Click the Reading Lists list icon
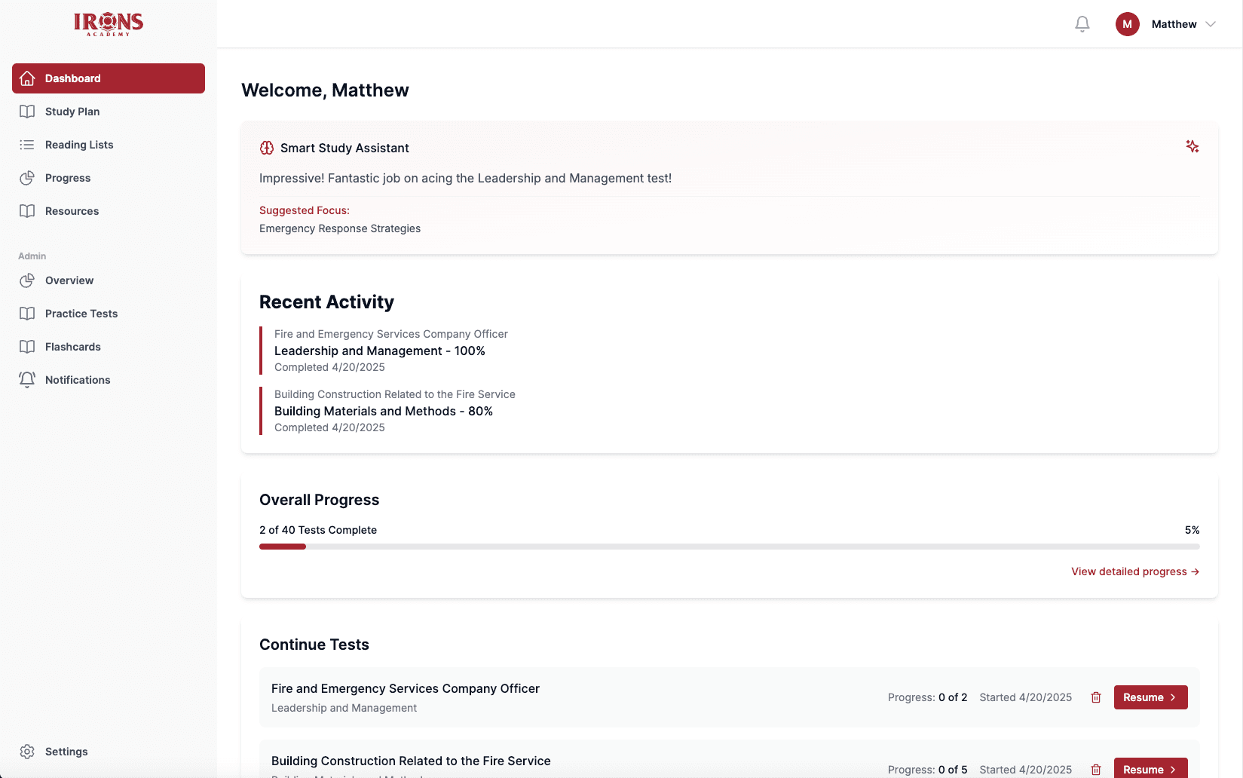The height and width of the screenshot is (778, 1243). [27, 144]
